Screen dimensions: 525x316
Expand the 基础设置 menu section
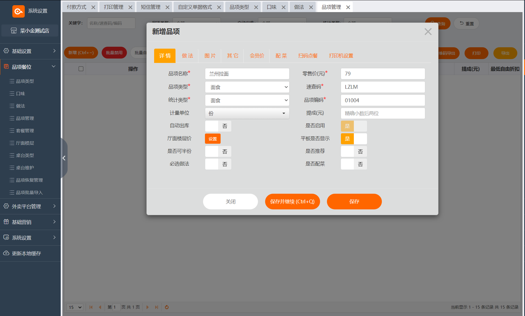(54, 51)
